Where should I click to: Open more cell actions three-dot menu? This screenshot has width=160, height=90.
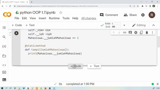(x=152, y=32)
